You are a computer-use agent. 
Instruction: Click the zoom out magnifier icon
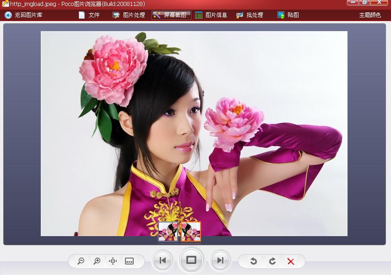coord(81,261)
